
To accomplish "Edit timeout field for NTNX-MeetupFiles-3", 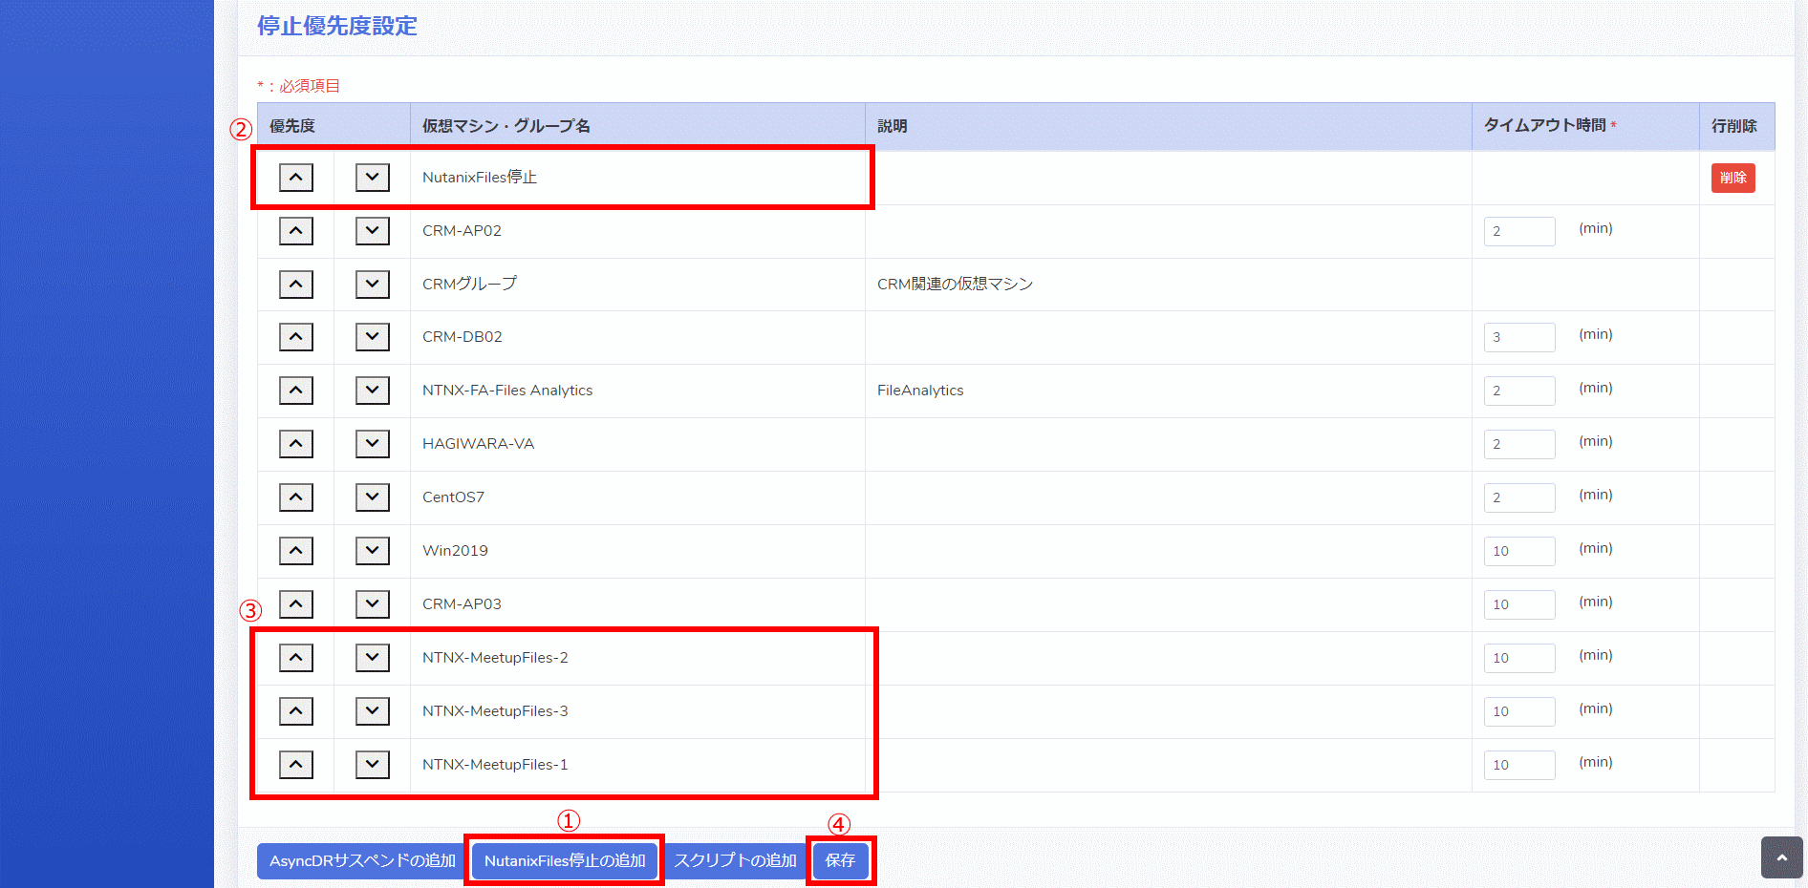I will (1519, 711).
